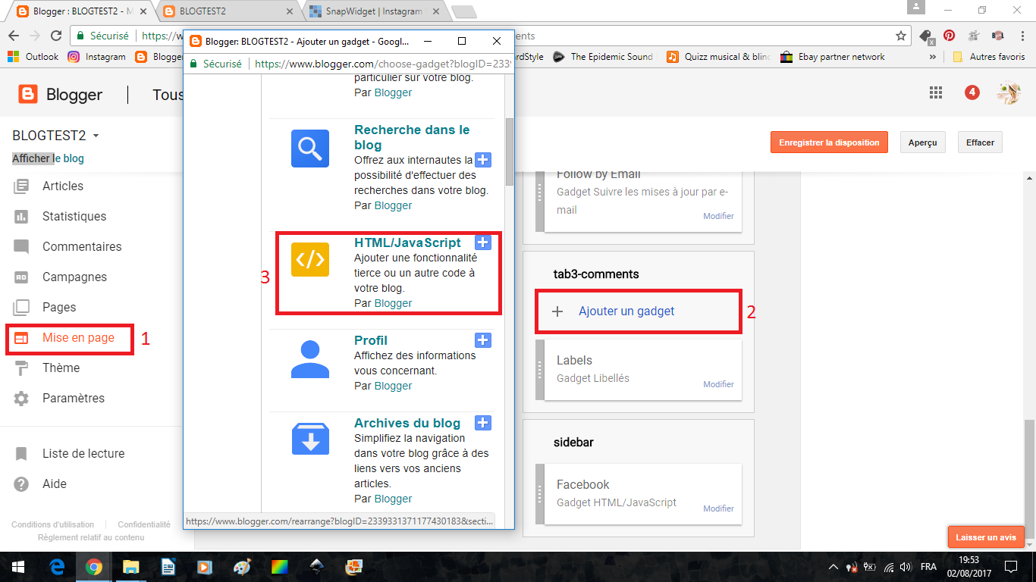Show hidden system tray icons
This screenshot has width=1036, height=582.
click(x=833, y=567)
